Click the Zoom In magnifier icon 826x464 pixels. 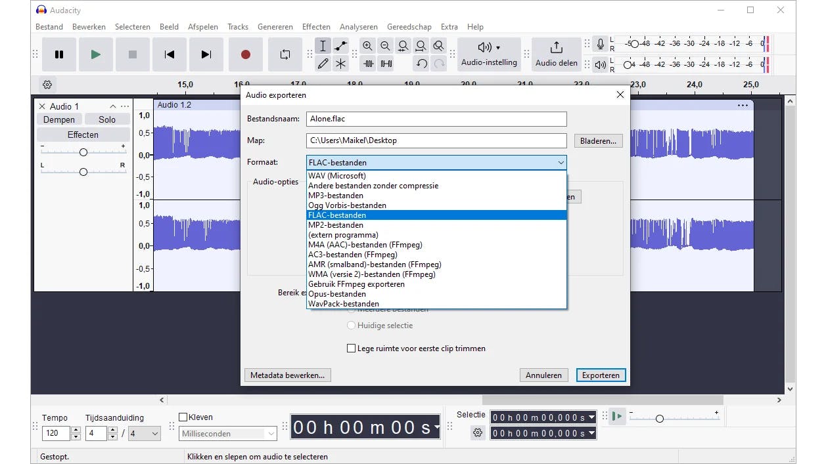tap(367, 46)
